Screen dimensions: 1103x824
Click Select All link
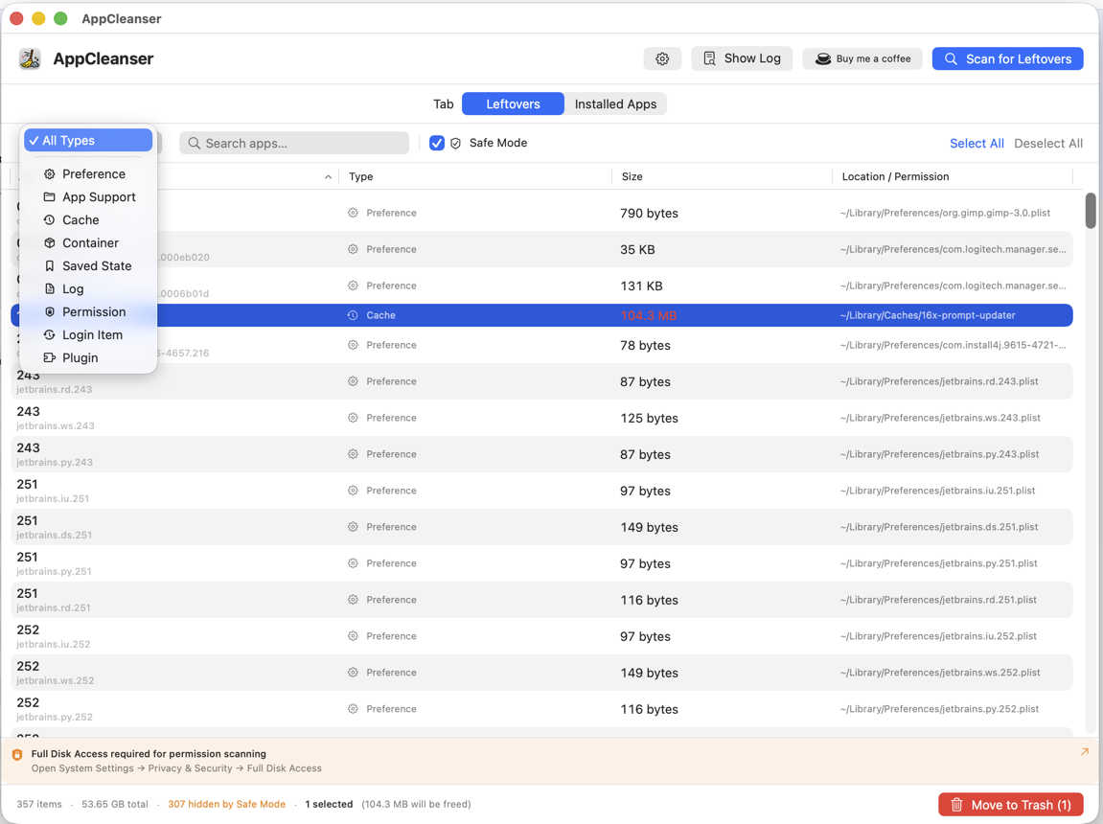point(977,144)
